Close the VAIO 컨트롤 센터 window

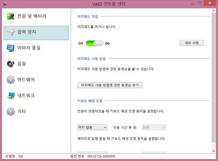(x=210, y=3)
